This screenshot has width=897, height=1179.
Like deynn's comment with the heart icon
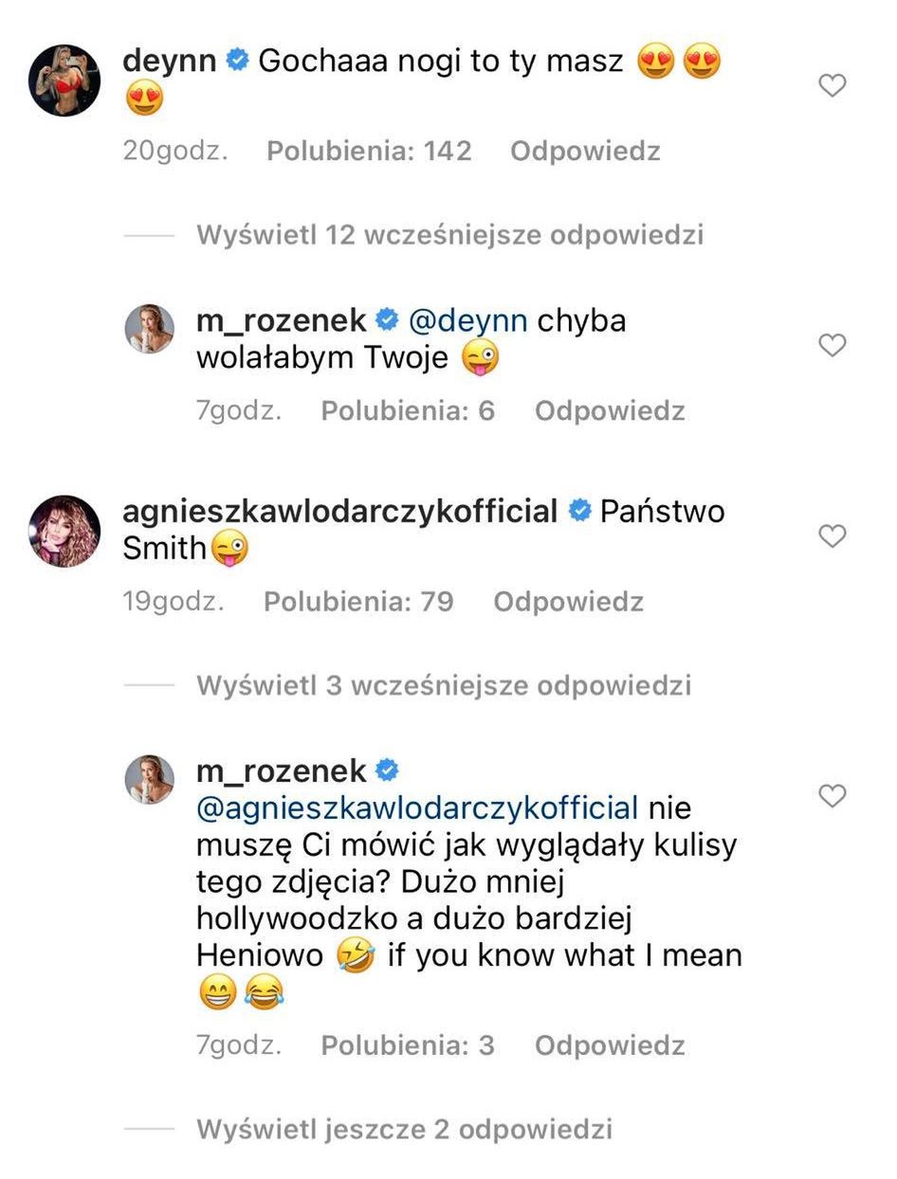[832, 87]
